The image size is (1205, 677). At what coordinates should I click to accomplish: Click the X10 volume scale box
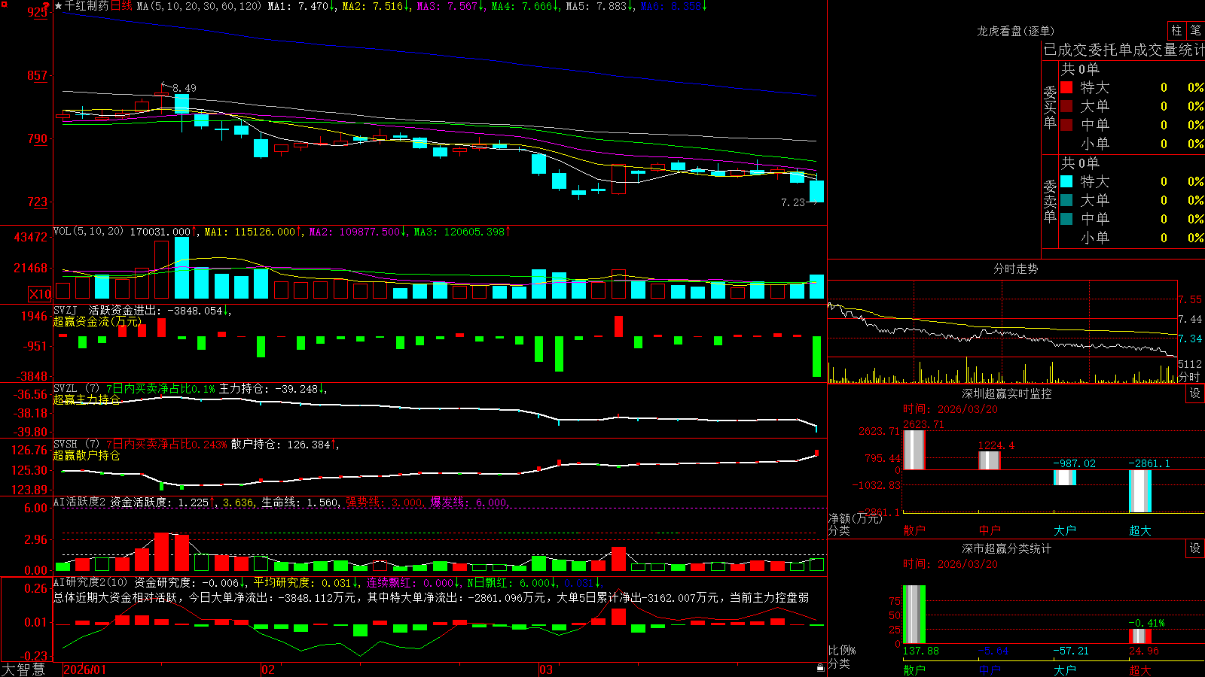[x=40, y=294]
